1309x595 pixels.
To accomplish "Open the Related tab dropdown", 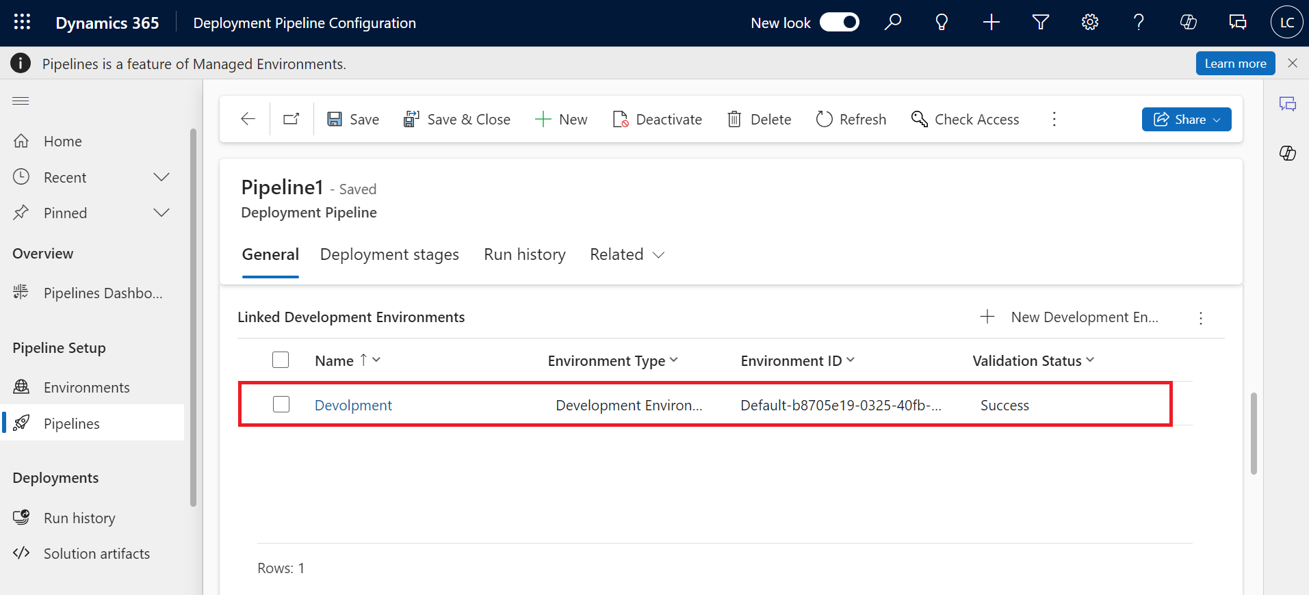I will coord(627,254).
